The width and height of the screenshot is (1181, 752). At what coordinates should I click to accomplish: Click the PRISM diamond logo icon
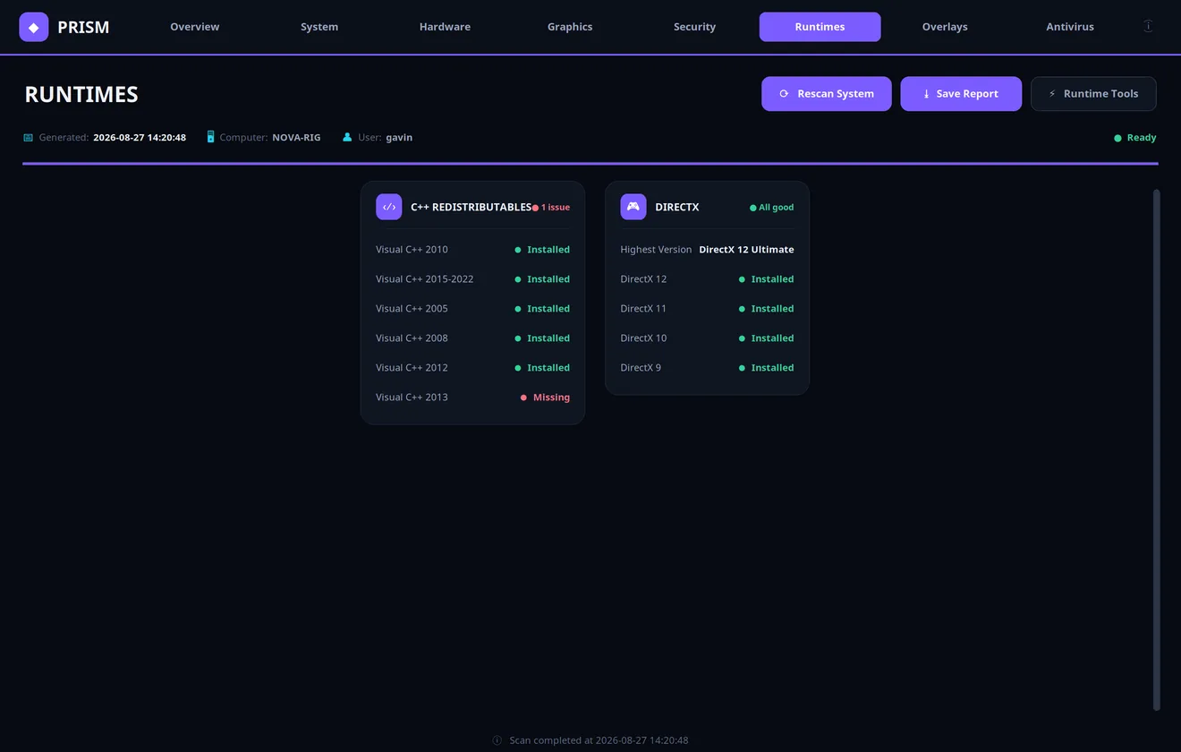34,27
